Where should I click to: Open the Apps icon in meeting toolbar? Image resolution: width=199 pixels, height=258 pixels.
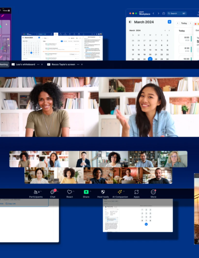tap(136, 192)
